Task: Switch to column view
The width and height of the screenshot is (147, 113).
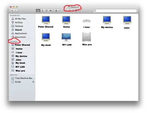Action: click(x=47, y=11)
